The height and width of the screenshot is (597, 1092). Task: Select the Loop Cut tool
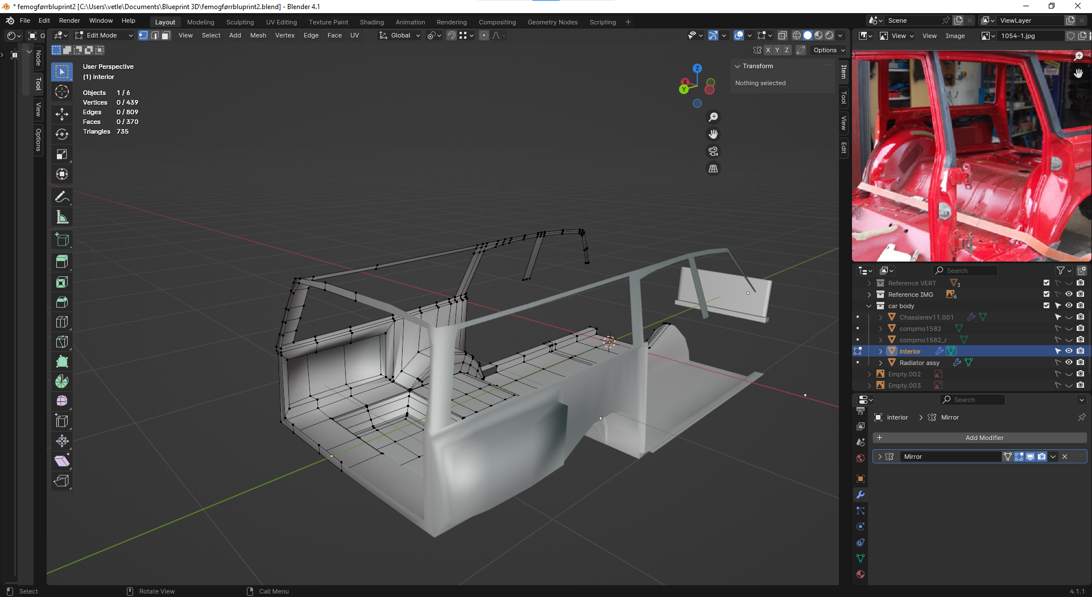click(x=62, y=322)
